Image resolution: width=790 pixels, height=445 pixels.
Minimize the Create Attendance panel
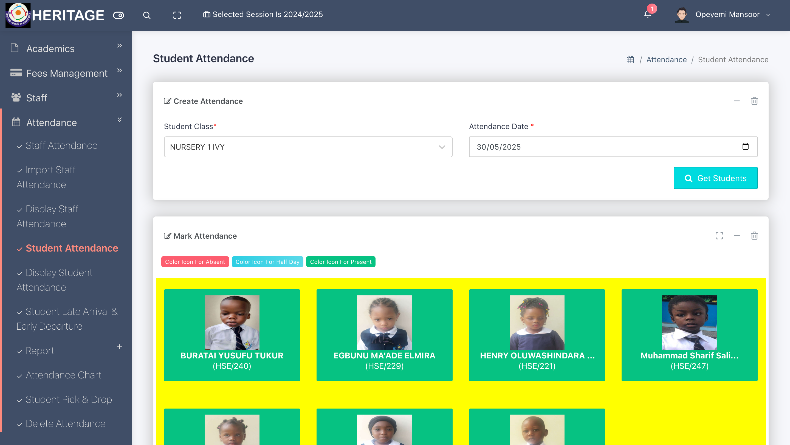pos(737,101)
